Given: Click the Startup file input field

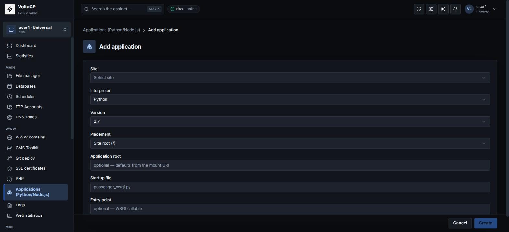Looking at the screenshot, I should [290, 187].
